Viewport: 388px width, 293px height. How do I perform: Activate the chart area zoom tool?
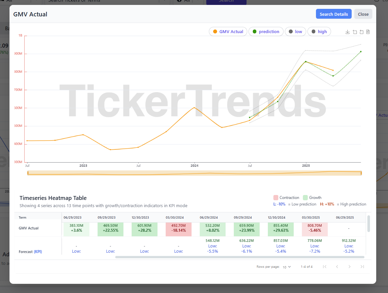tap(355, 32)
